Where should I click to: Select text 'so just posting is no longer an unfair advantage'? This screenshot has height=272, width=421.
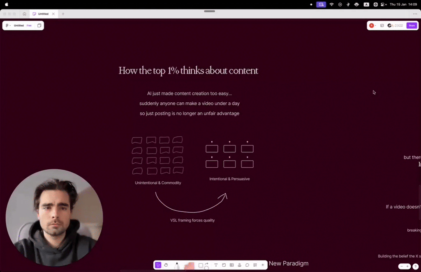click(x=189, y=113)
